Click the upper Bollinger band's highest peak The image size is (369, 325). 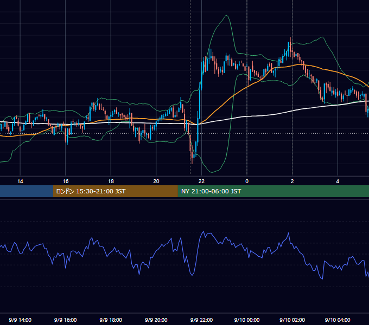point(226,16)
